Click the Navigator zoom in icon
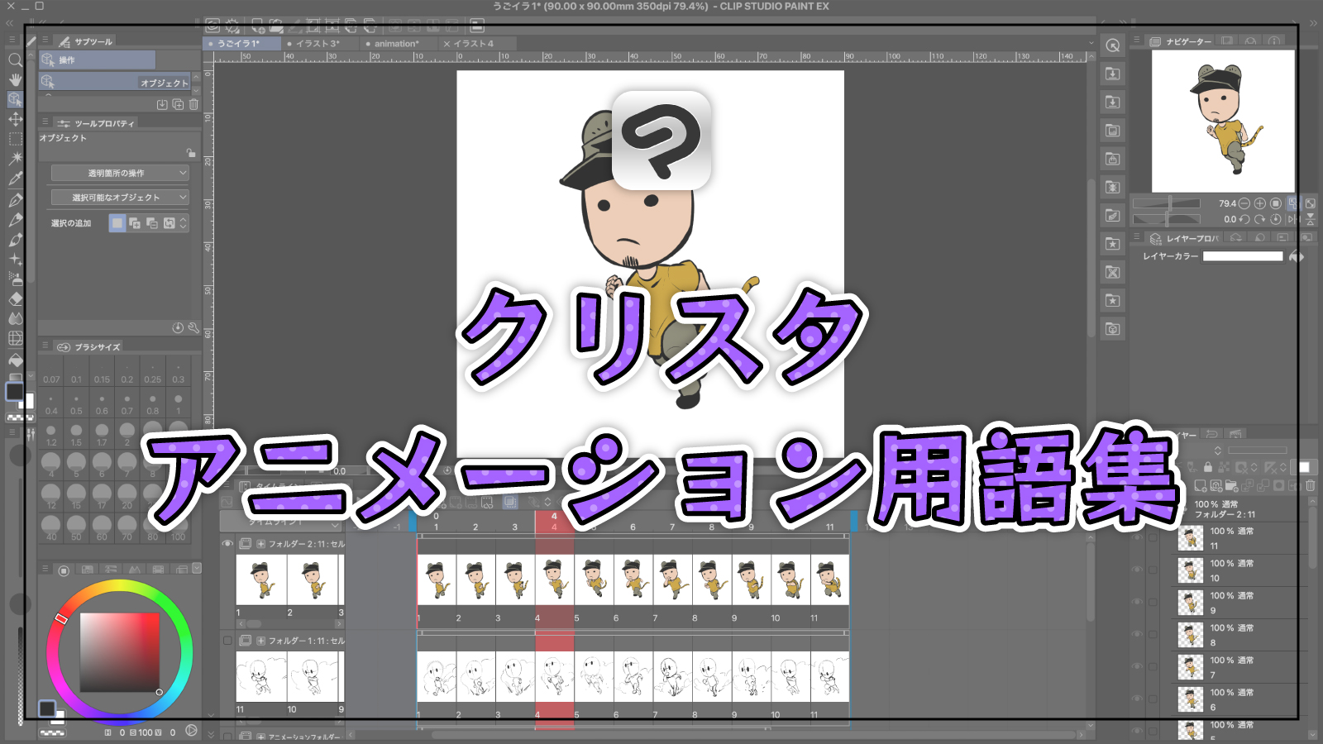 pyautogui.click(x=1260, y=203)
